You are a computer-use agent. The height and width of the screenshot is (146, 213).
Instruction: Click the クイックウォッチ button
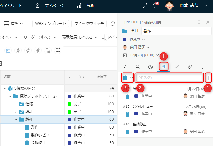click(89, 24)
